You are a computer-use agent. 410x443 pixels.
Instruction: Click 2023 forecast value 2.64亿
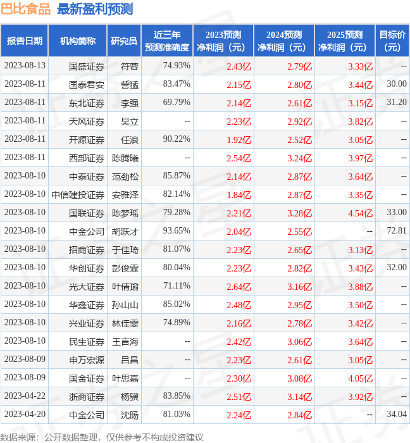pos(239,287)
